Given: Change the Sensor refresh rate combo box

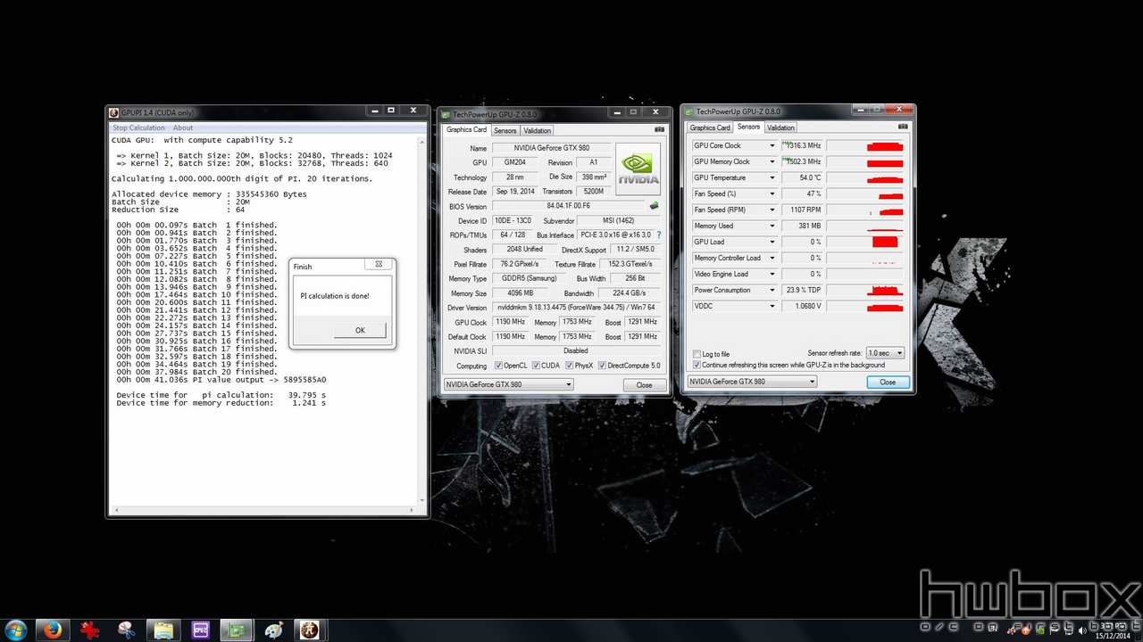Looking at the screenshot, I should 884,353.
